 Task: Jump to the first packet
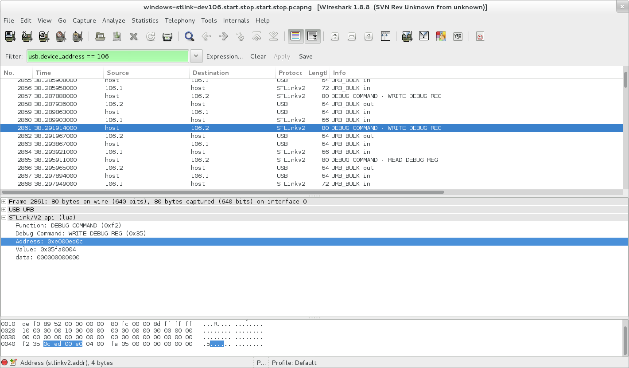coord(257,36)
